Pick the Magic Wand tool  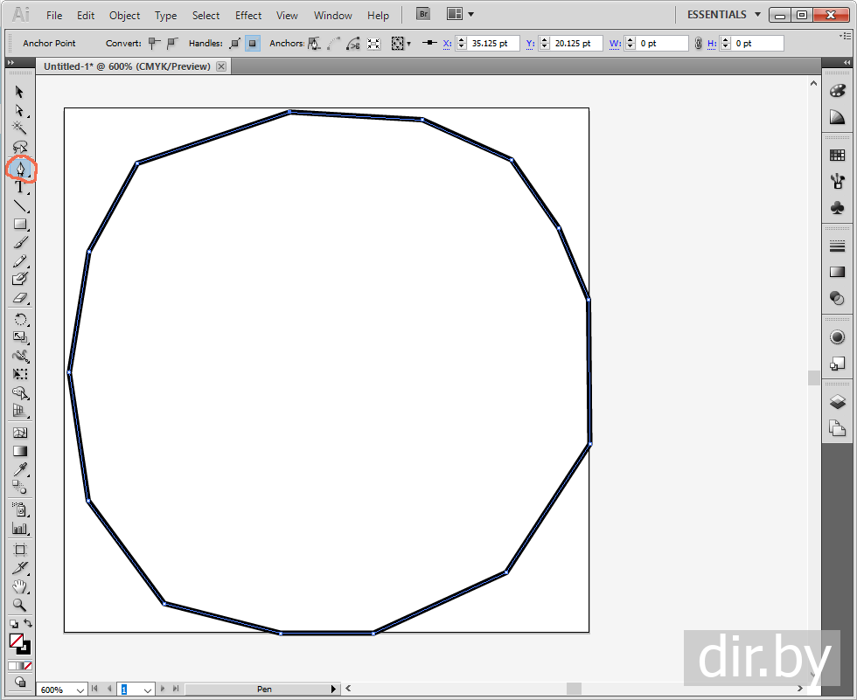[x=19, y=128]
